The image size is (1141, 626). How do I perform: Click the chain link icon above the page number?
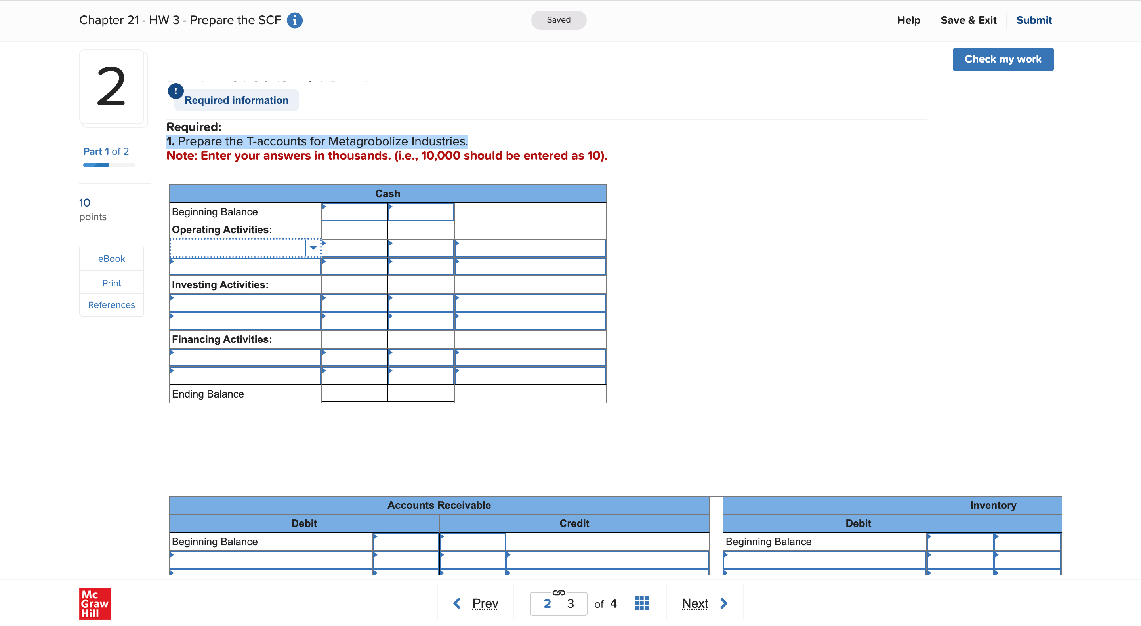(558, 592)
